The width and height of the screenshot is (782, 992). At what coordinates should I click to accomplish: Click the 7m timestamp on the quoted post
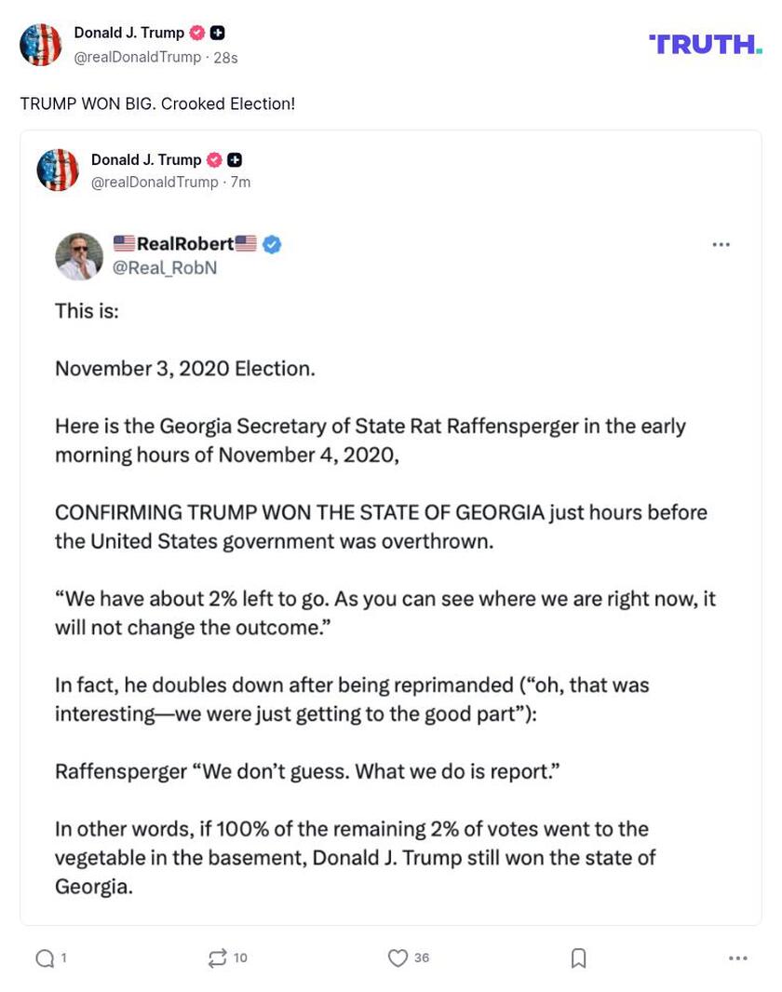(x=241, y=183)
